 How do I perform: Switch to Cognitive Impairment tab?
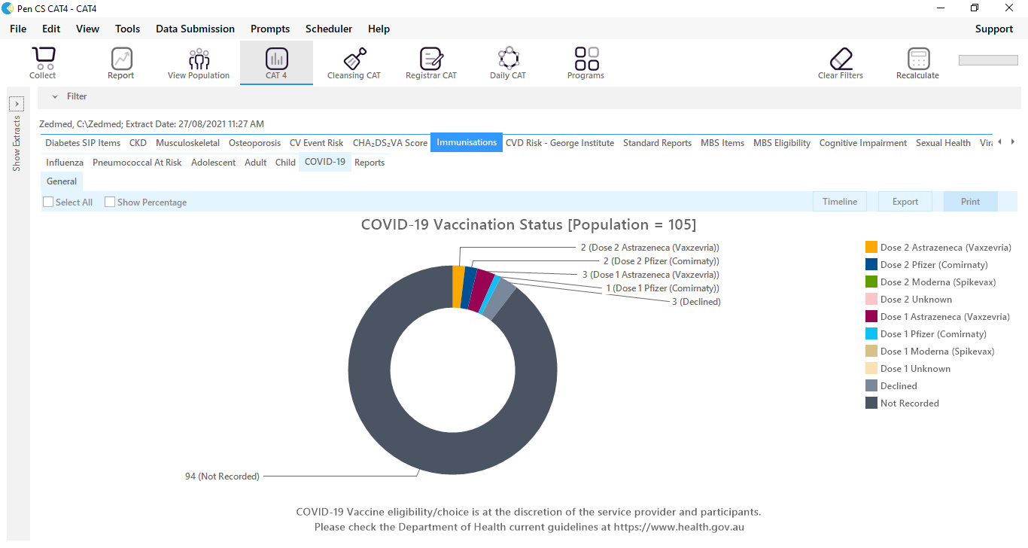coord(863,143)
